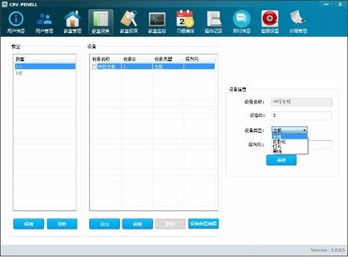Image resolution: width=348 pixels, height=257 pixels.
Task: Switch to operation log toolbar tab
Action: click(214, 22)
